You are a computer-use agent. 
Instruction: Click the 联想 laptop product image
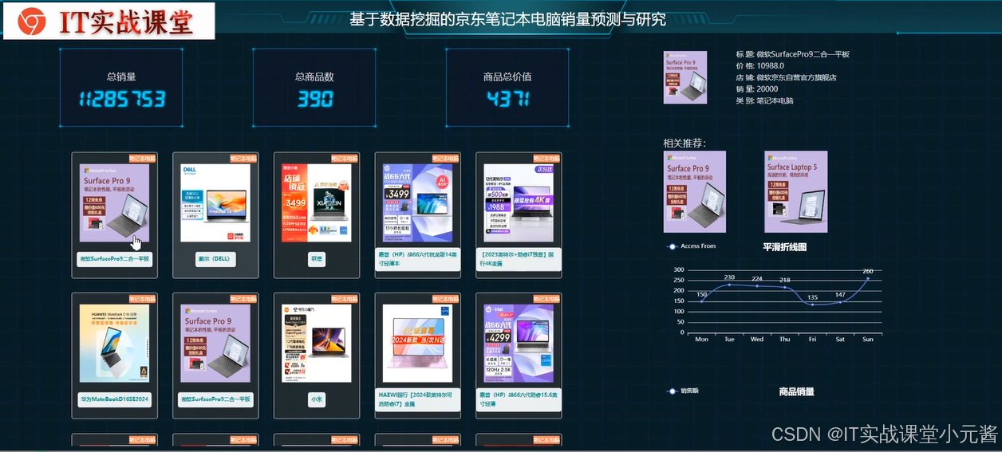pyautogui.click(x=317, y=202)
